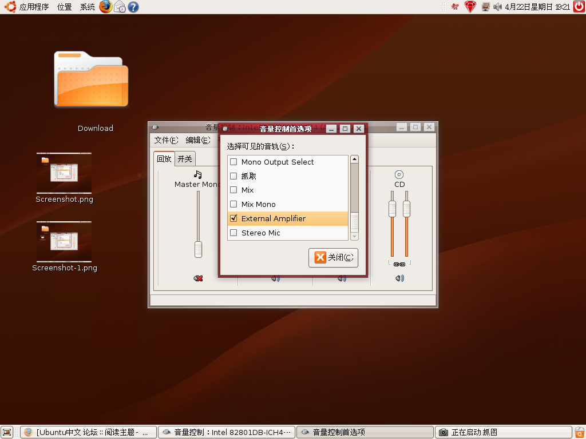Click the red gem tray icon
The height and width of the screenshot is (439, 586).
pos(470,7)
